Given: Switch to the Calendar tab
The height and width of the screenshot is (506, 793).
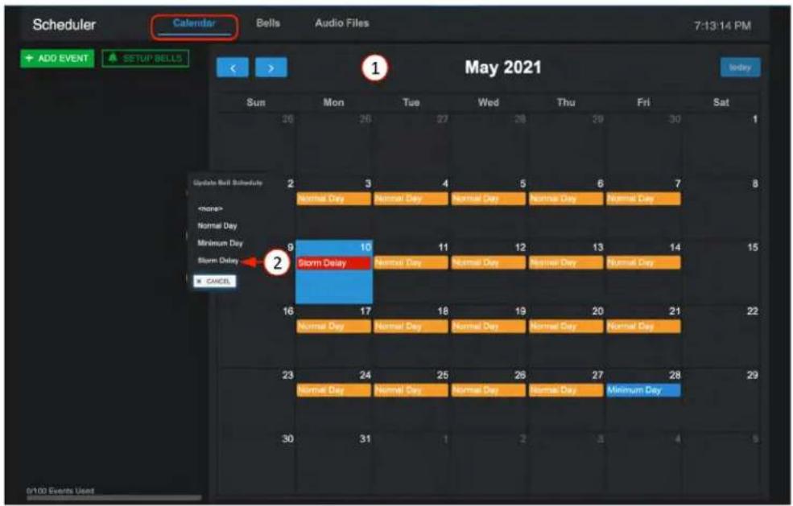Looking at the screenshot, I should pyautogui.click(x=194, y=23).
